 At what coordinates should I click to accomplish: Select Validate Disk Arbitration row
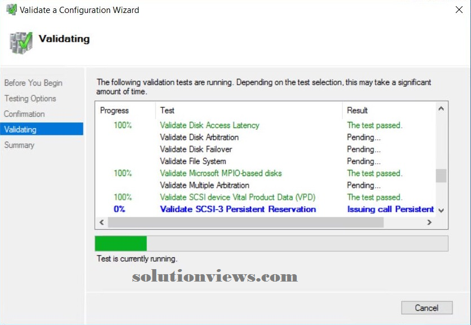265,137
